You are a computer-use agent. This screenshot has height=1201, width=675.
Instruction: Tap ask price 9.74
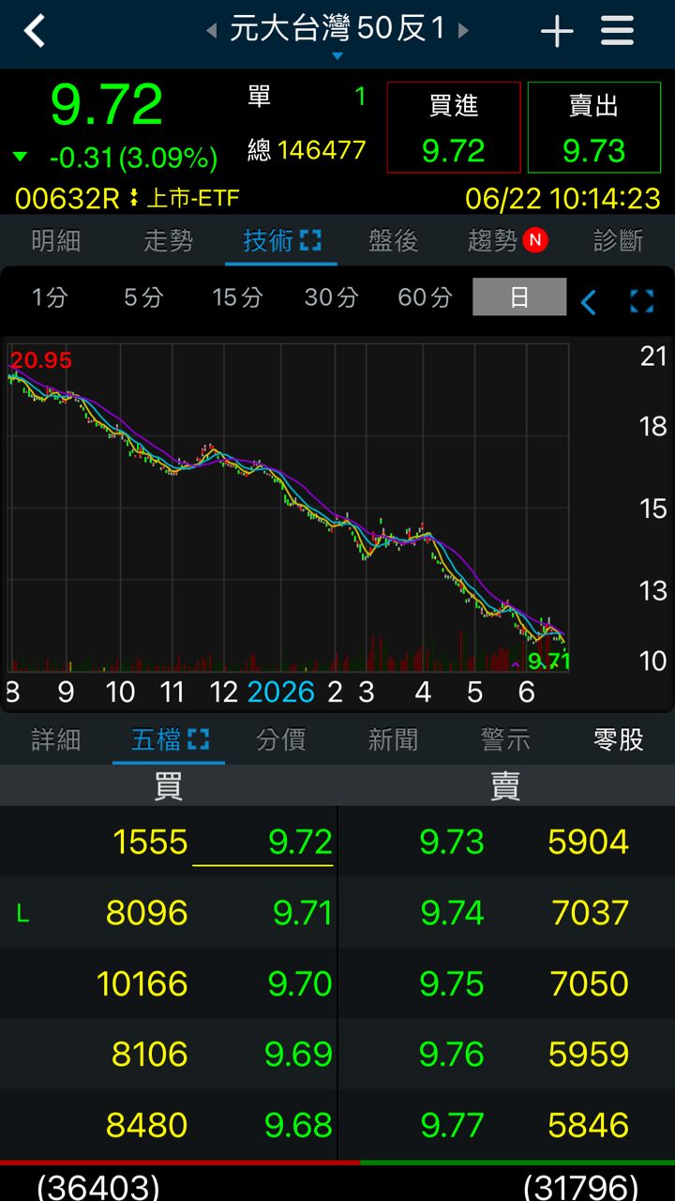click(x=452, y=913)
